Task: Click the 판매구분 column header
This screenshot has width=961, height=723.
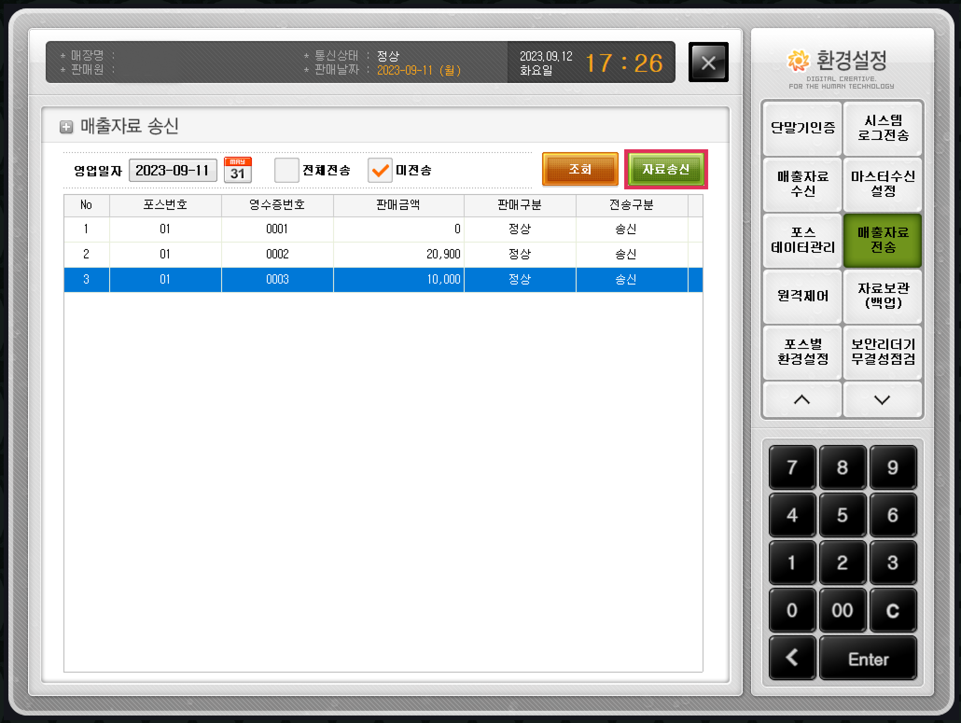Action: click(520, 205)
